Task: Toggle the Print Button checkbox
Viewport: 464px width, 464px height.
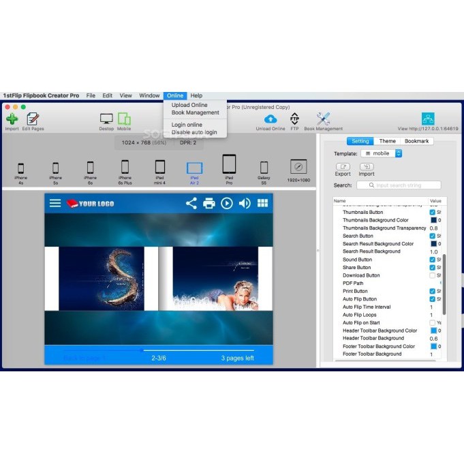Action: click(433, 291)
